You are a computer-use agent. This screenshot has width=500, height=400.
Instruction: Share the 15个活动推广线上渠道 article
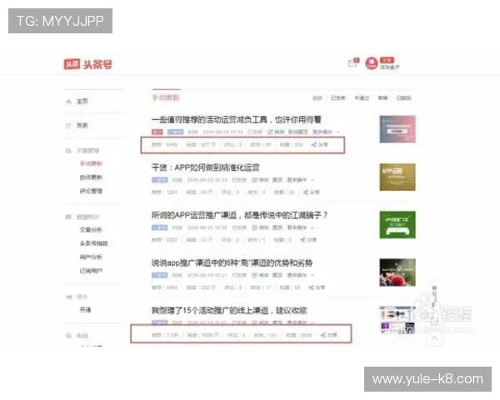329,335
